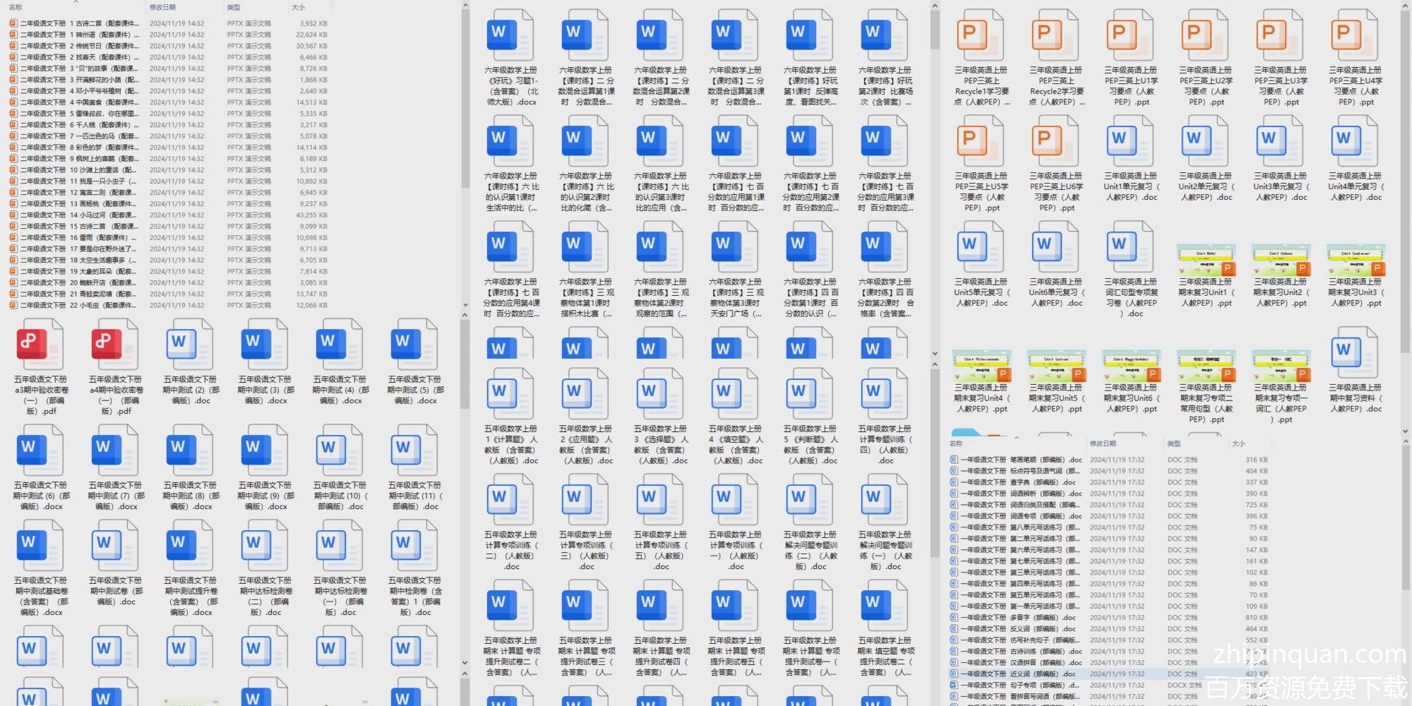Open 三年级英语上册 期末复习Unit1 ppt thumbnail
This screenshot has width=1412, height=706.
coord(1206,260)
